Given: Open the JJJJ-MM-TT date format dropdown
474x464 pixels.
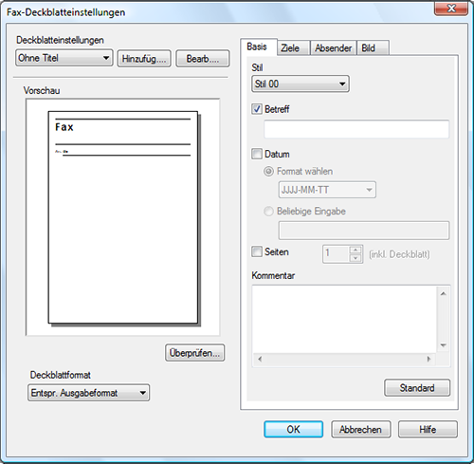Looking at the screenshot, I should pyautogui.click(x=327, y=190).
